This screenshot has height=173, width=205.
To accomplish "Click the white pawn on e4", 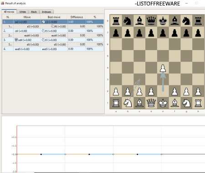I will pyautogui.click(x=163, y=68).
